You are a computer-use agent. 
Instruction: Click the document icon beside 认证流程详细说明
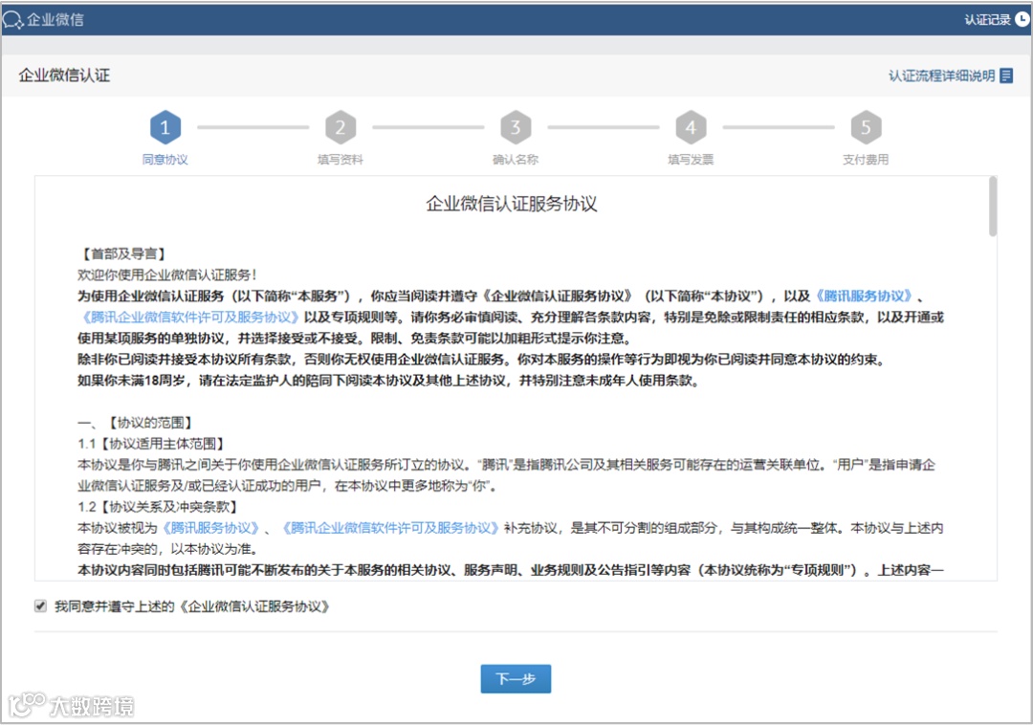coord(1006,76)
